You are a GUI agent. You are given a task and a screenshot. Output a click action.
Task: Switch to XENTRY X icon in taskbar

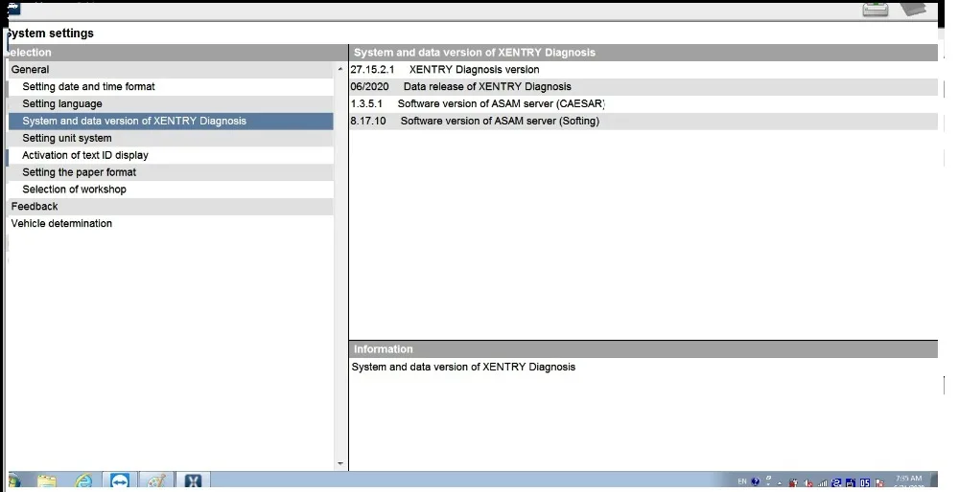pyautogui.click(x=194, y=481)
